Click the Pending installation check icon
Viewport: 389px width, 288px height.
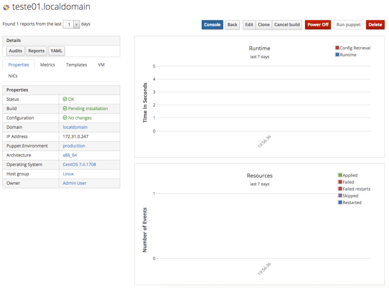[x=65, y=109]
